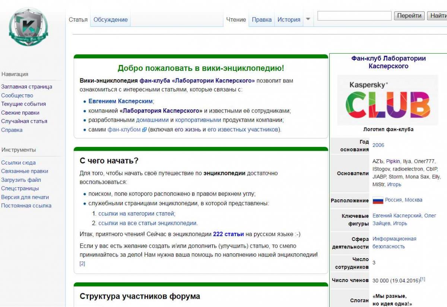The height and width of the screenshot is (307, 447).
Task: Open the Игорь founder link
Action: [x=394, y=185]
